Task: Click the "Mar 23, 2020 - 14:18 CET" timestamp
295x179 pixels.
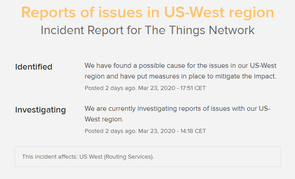Action: (x=172, y=131)
